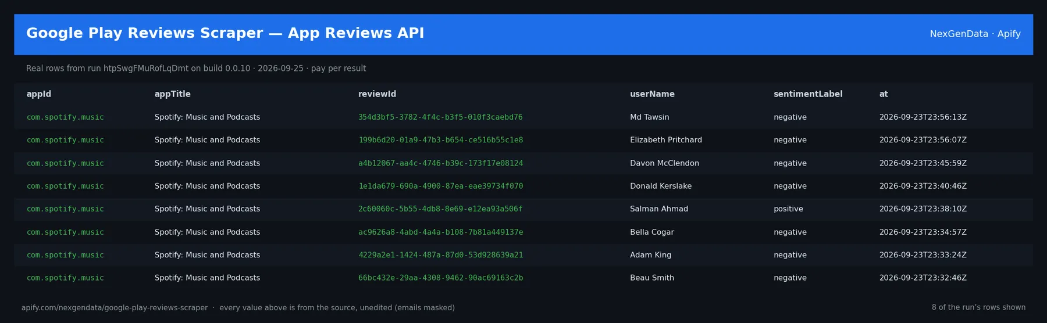Click timestamp 2026-09-23T23:33:24Z
This screenshot has height=323, width=1047.
coord(923,255)
